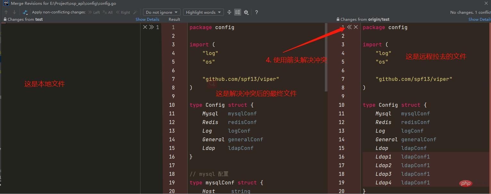Click the Result pane vertical scrollbar
The image size is (491, 194).
point(326,58)
